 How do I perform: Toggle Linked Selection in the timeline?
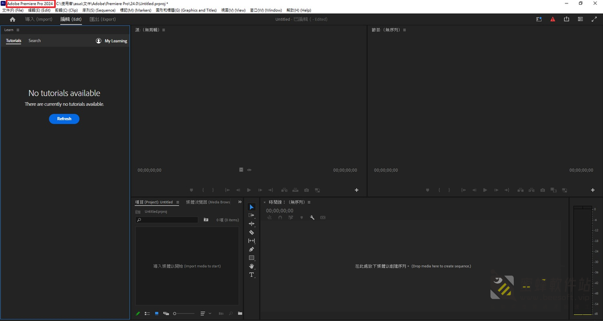click(291, 217)
